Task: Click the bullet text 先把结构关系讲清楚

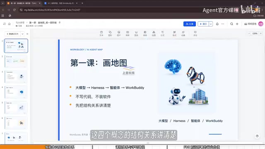Action: (93, 106)
